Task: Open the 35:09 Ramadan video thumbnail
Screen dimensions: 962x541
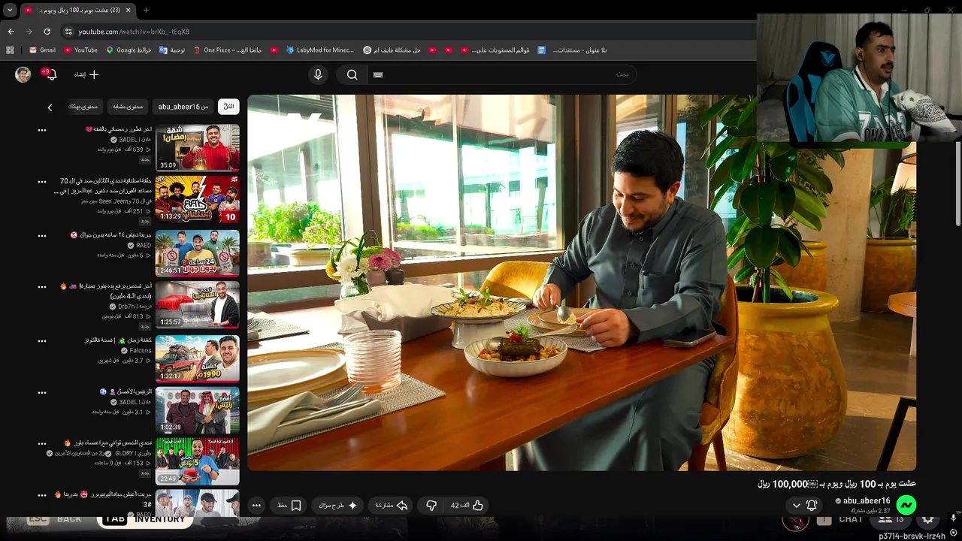Action: point(198,148)
